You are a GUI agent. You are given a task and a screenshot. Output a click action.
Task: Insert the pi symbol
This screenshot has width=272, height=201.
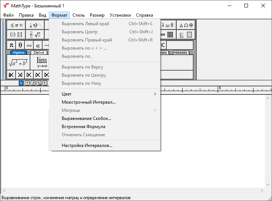(11, 45)
